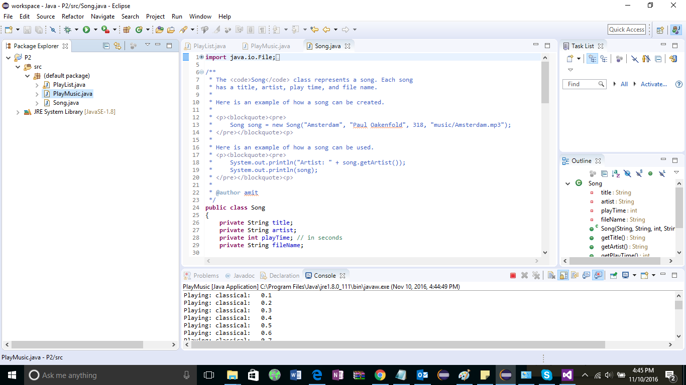Screen dimensions: 686x385
Task: Click the Task List help icon
Action: point(679,84)
